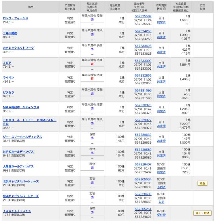The width and height of the screenshot is (215, 221).
Task: Click the help icon next to 状態 header
Action: coord(165,9)
